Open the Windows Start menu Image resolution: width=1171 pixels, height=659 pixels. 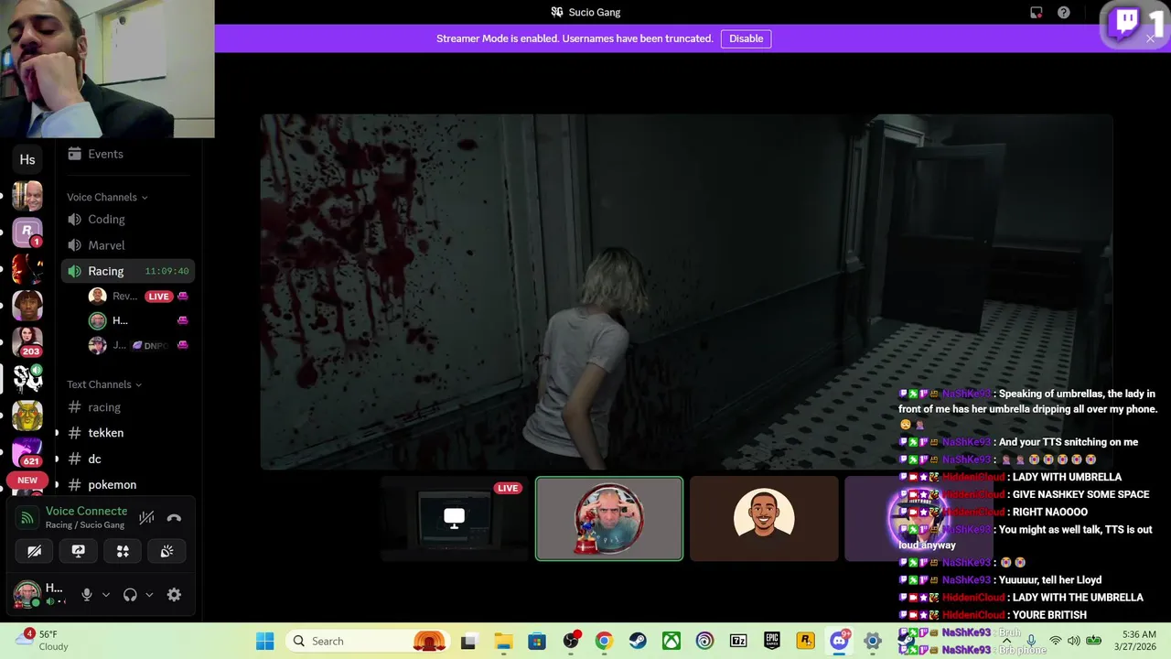tap(265, 641)
